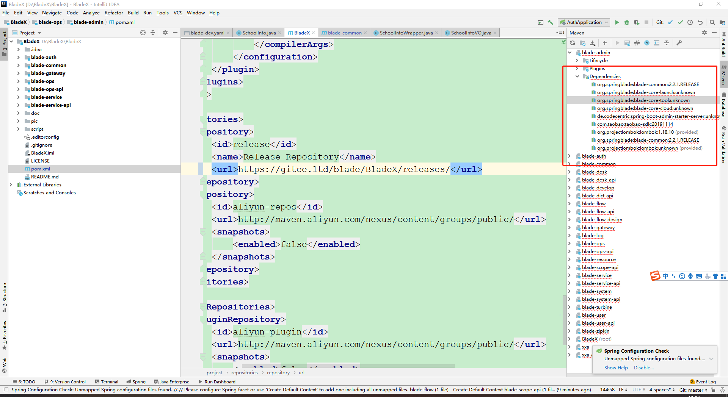Toggle the Database side tool window
The width and height of the screenshot is (728, 397).
(x=723, y=105)
